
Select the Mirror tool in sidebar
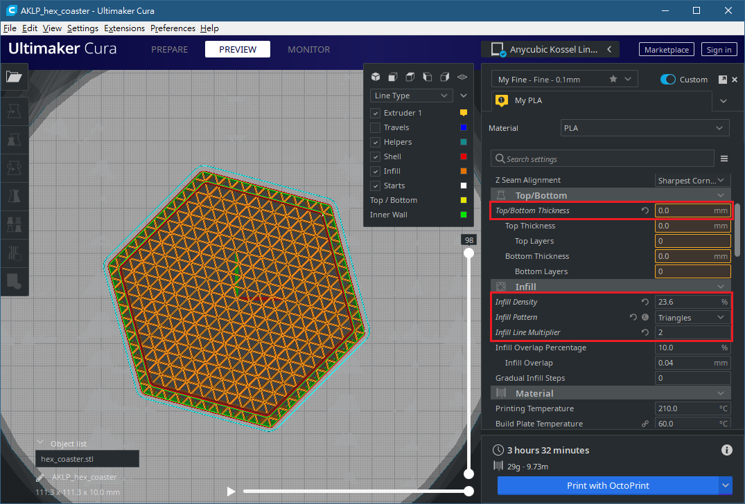tap(14, 195)
